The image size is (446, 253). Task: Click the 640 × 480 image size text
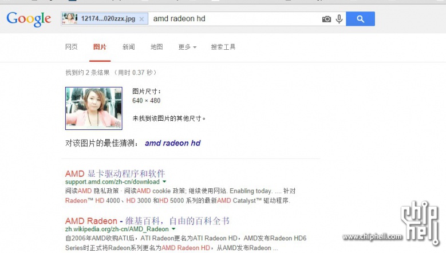tap(146, 101)
